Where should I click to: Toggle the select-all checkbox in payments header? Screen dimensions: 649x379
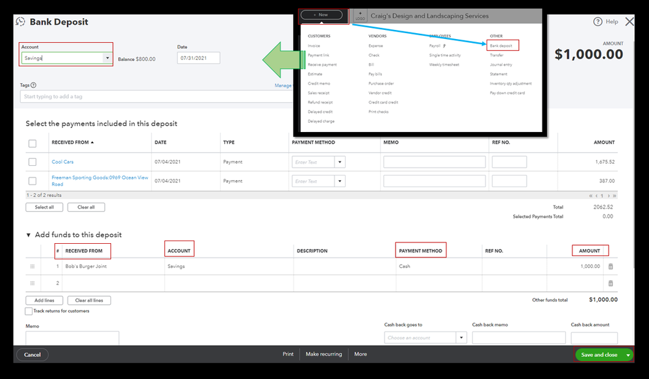coord(32,143)
